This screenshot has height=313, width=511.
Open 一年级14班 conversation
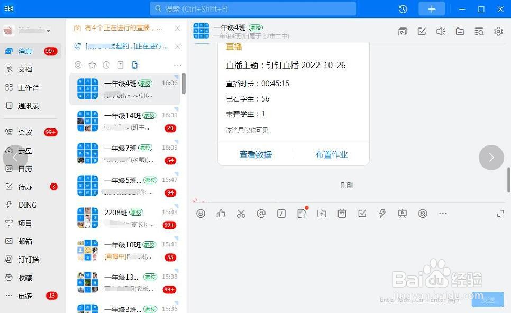[125, 121]
